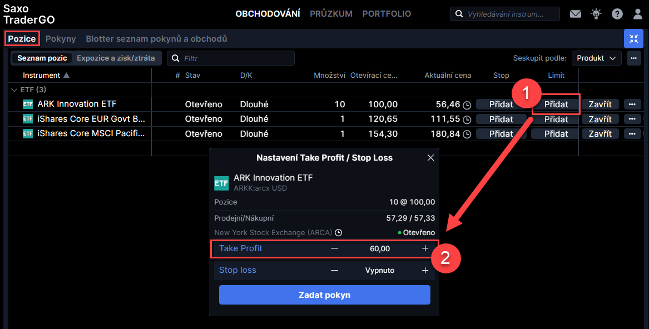Click the clock icon beside price 180,84
649x329 pixels.
(467, 134)
